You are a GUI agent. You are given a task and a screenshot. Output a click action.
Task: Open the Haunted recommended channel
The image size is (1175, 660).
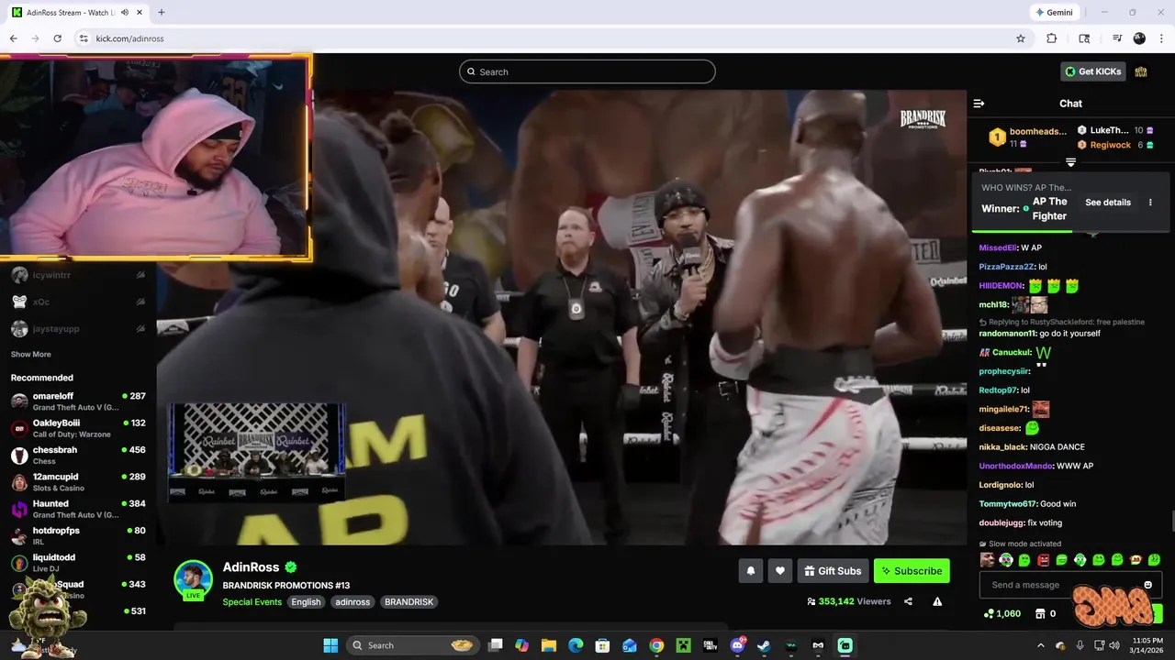point(78,509)
